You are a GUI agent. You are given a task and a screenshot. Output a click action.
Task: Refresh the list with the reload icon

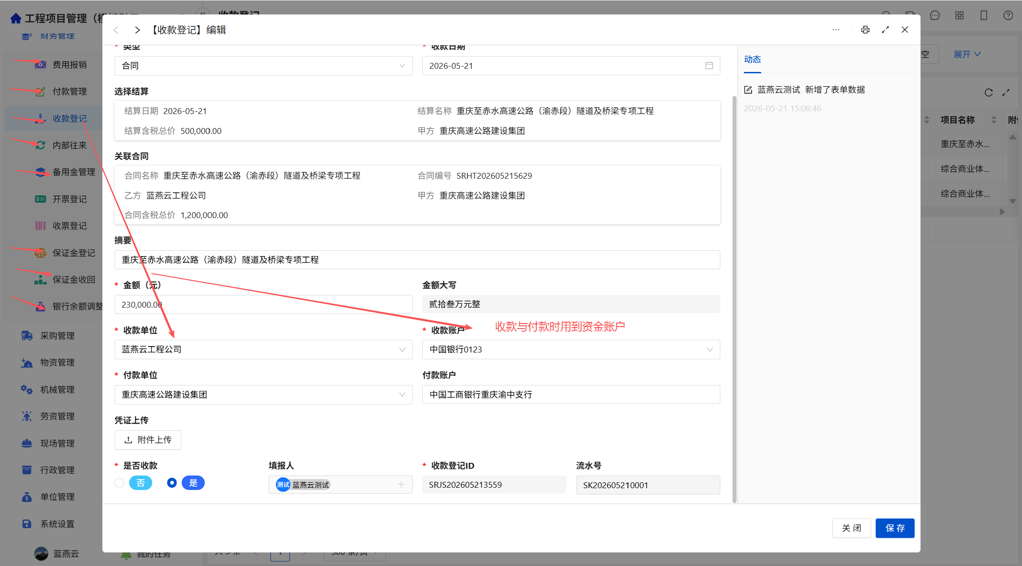pyautogui.click(x=988, y=93)
